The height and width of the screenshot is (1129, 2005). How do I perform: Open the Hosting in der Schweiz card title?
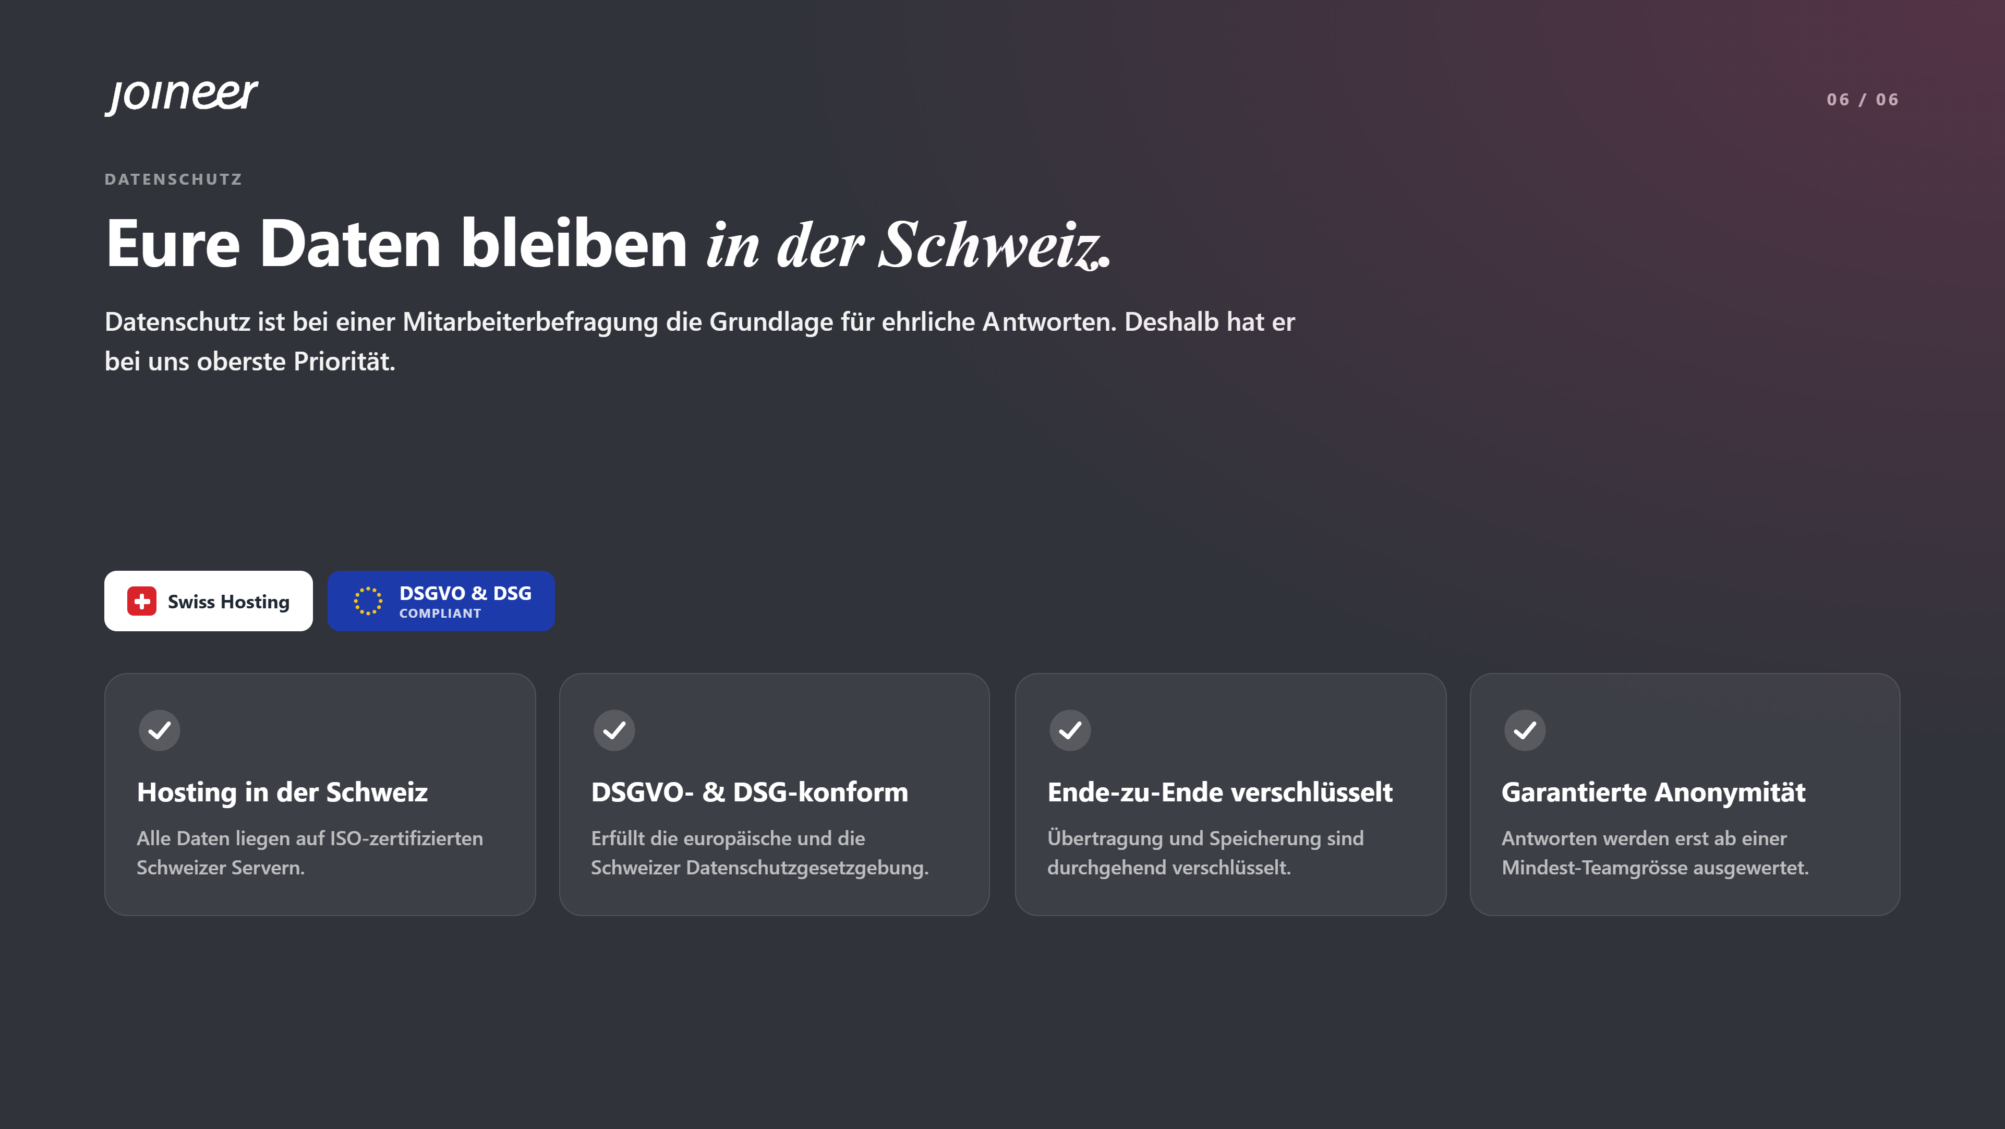pos(283,792)
